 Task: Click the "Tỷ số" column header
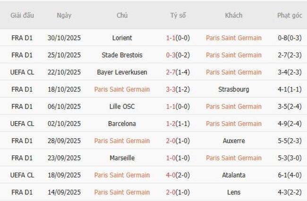click(x=178, y=15)
